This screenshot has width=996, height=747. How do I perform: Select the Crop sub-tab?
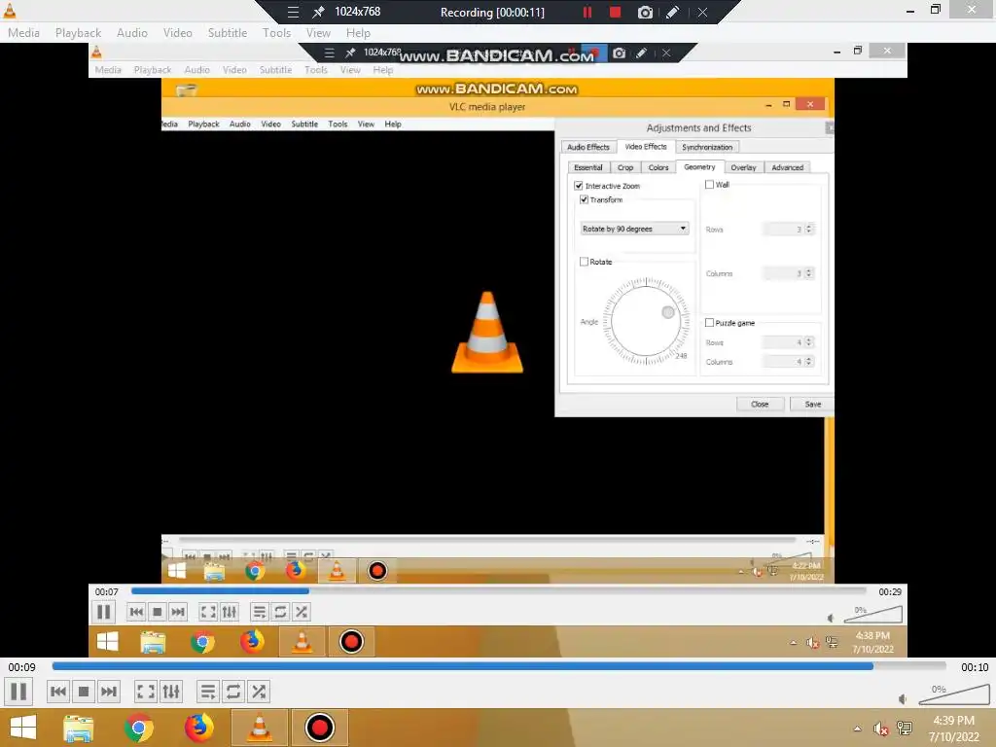click(625, 167)
